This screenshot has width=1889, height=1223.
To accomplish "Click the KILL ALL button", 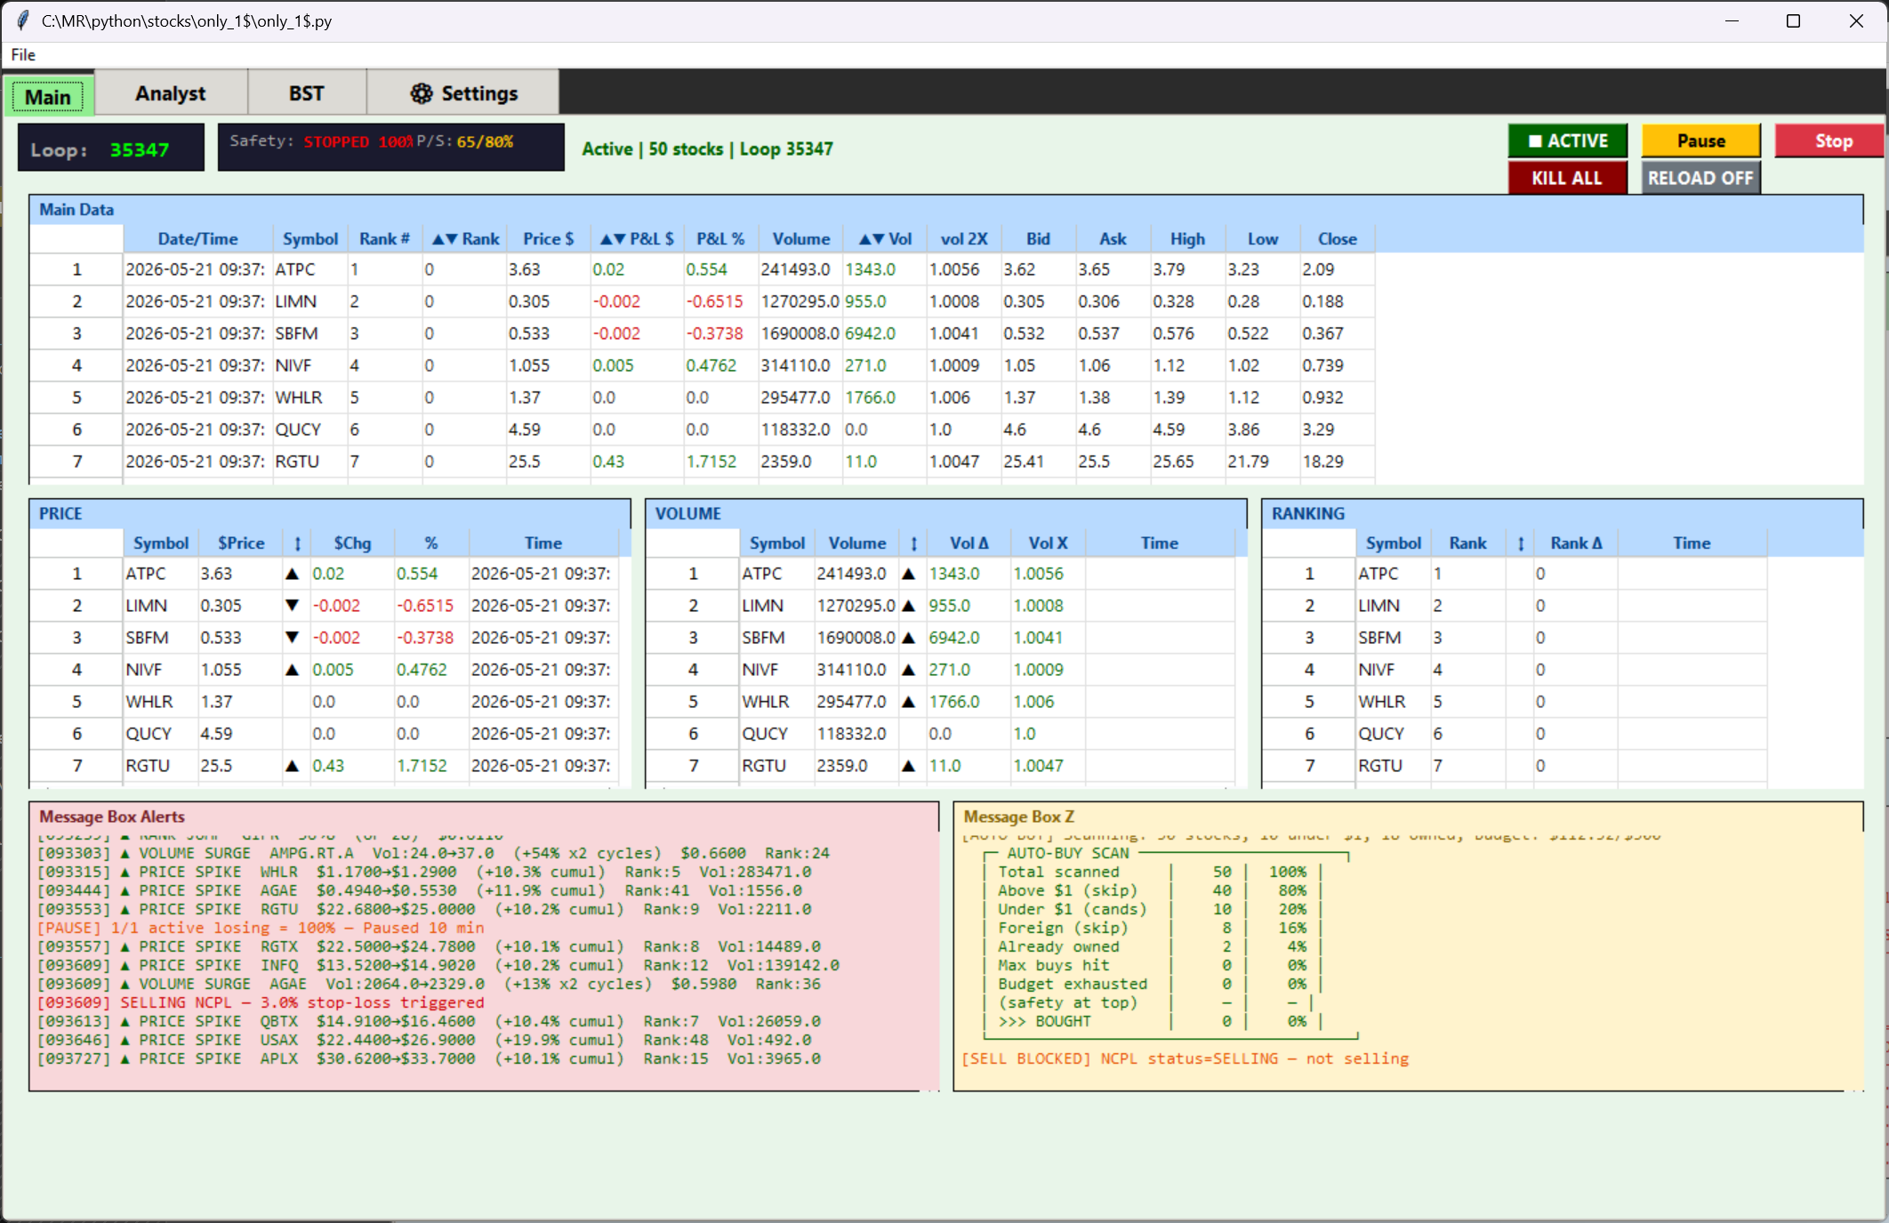I will [1567, 178].
